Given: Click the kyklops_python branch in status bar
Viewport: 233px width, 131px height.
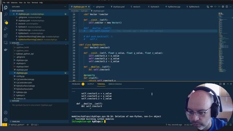Looking at the screenshot, I should point(16,124).
